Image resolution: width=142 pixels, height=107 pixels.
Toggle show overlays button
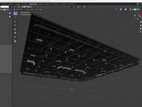point(126,10)
